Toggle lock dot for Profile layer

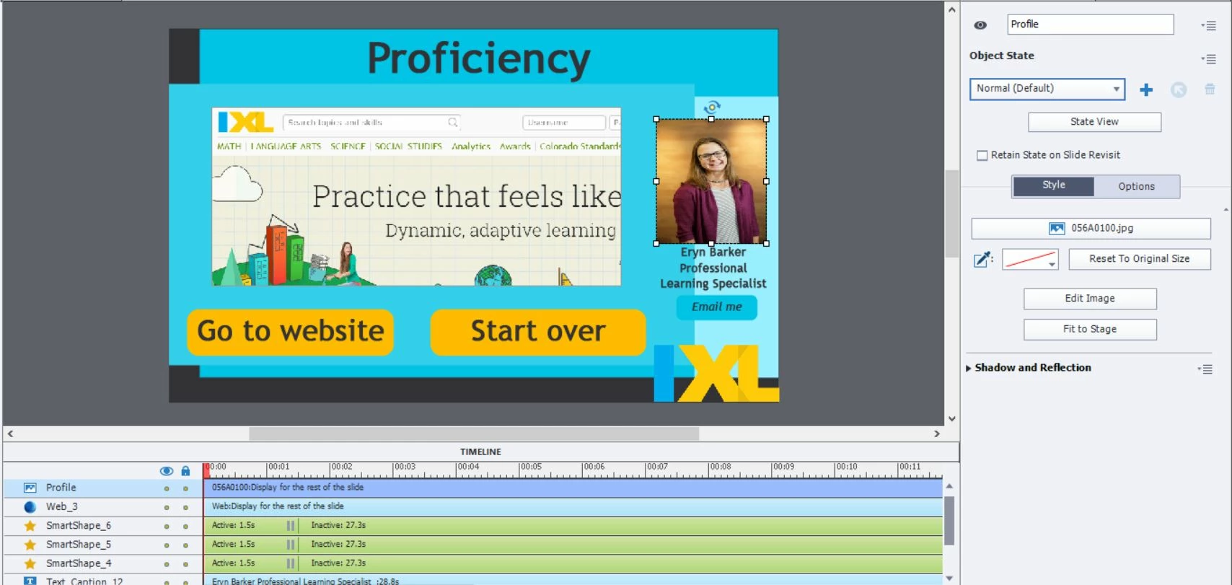tap(185, 488)
